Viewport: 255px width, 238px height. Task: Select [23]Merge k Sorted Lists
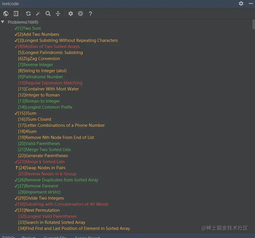click(40, 162)
